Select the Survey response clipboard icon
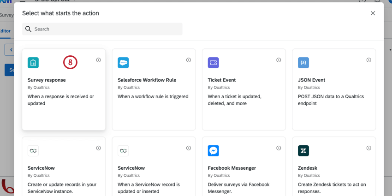This screenshot has height=196, width=392. [x=33, y=63]
